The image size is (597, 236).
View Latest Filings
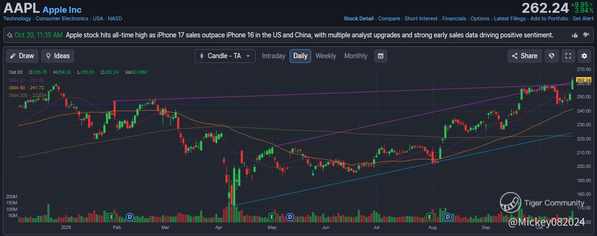510,18
